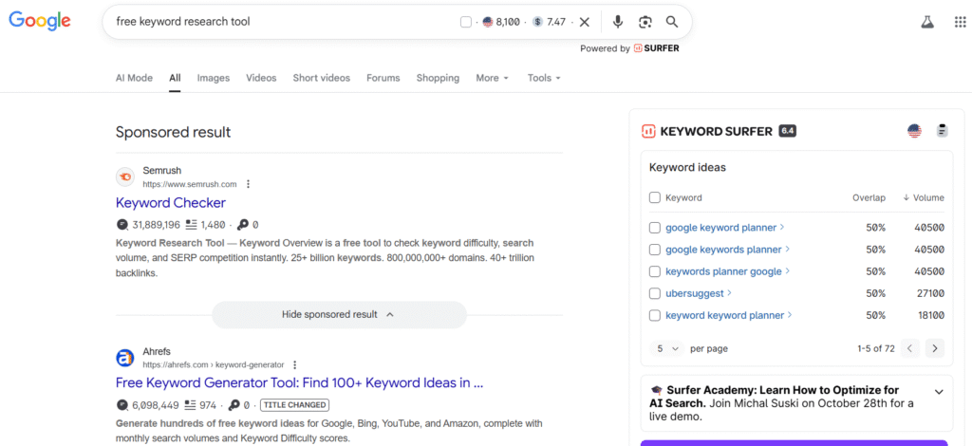Select all keywords with header checkbox
This screenshot has width=972, height=446.
click(654, 197)
